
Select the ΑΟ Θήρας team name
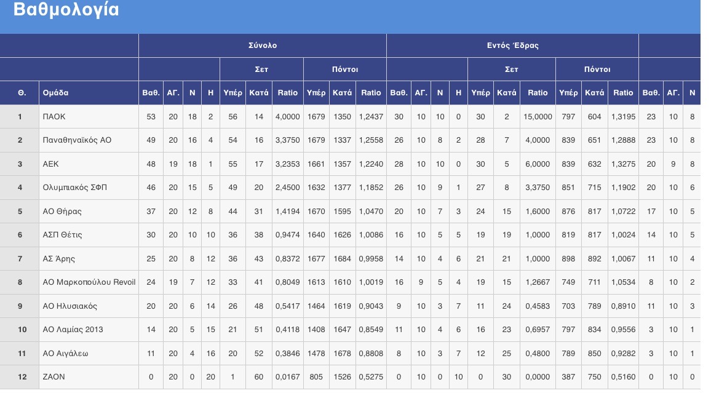click(62, 211)
